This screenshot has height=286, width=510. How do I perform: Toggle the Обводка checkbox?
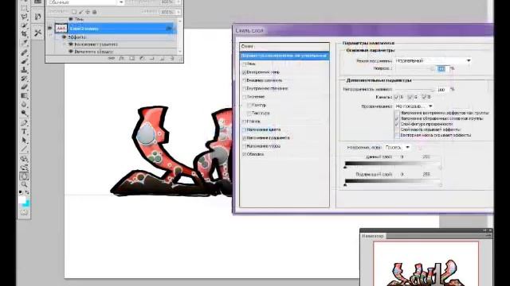click(x=244, y=154)
